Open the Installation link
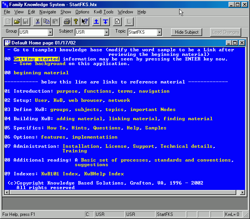Viewport: 250px width, 219px height. pos(81,146)
